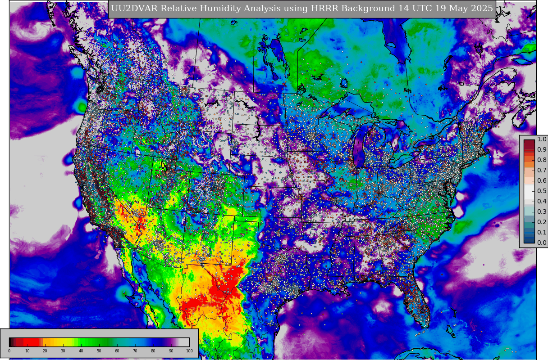This screenshot has width=548, height=360.
Task: Click the "10" tick label on the bottom colorbar
Action: point(27,351)
